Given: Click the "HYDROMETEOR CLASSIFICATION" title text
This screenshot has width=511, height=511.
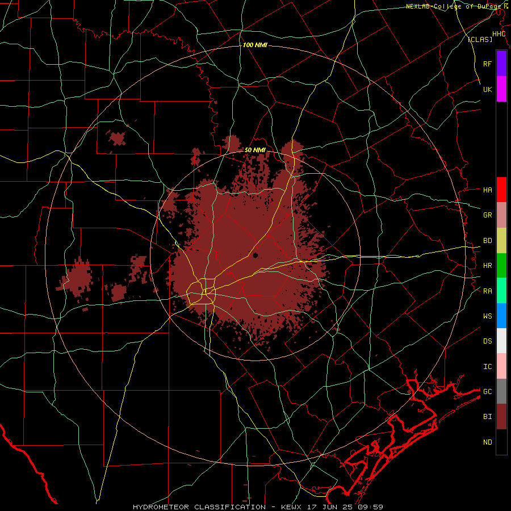Looking at the screenshot, I should (199, 507).
